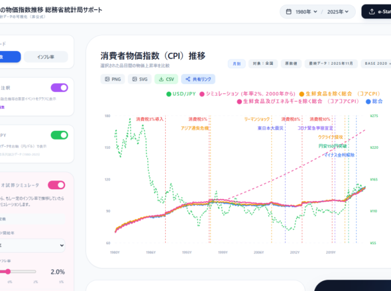
Task: Click the ウクライナ侵攻 event label
Action: tap(331, 137)
